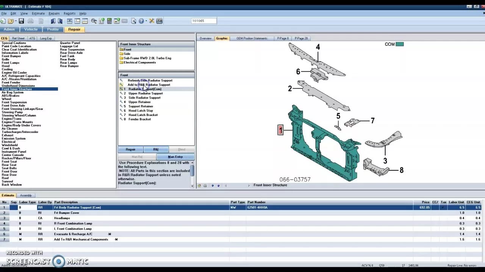This screenshot has height=272, width=485.
Task: Click the scroll down arrow in explanation box
Action: [x=192, y=186]
